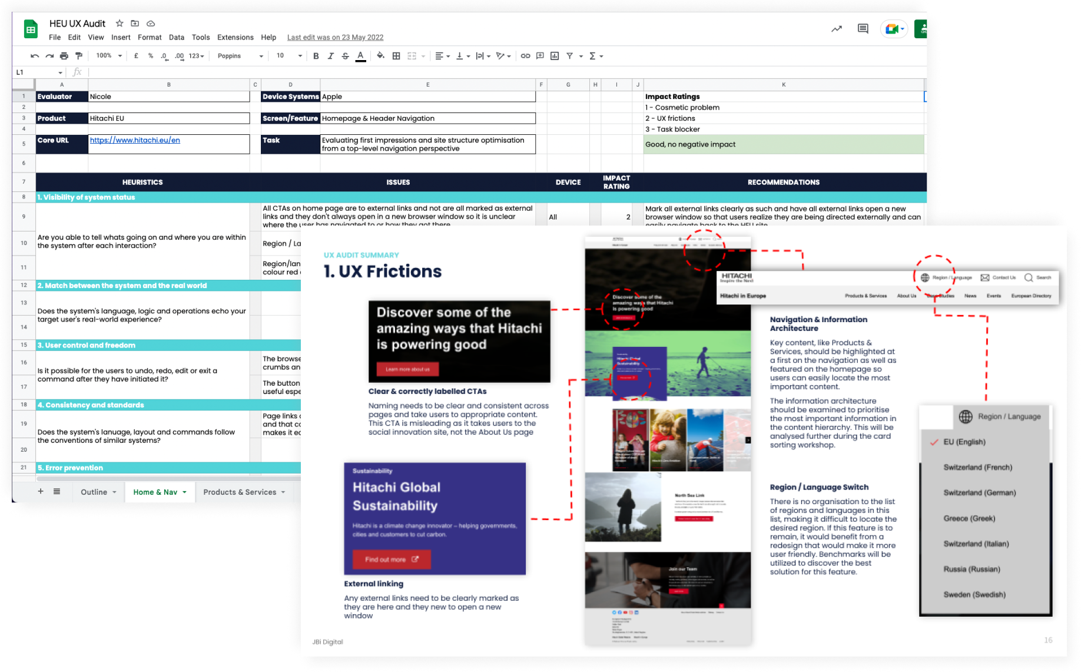
Task: Click the L1 name box field
Action: pos(39,72)
